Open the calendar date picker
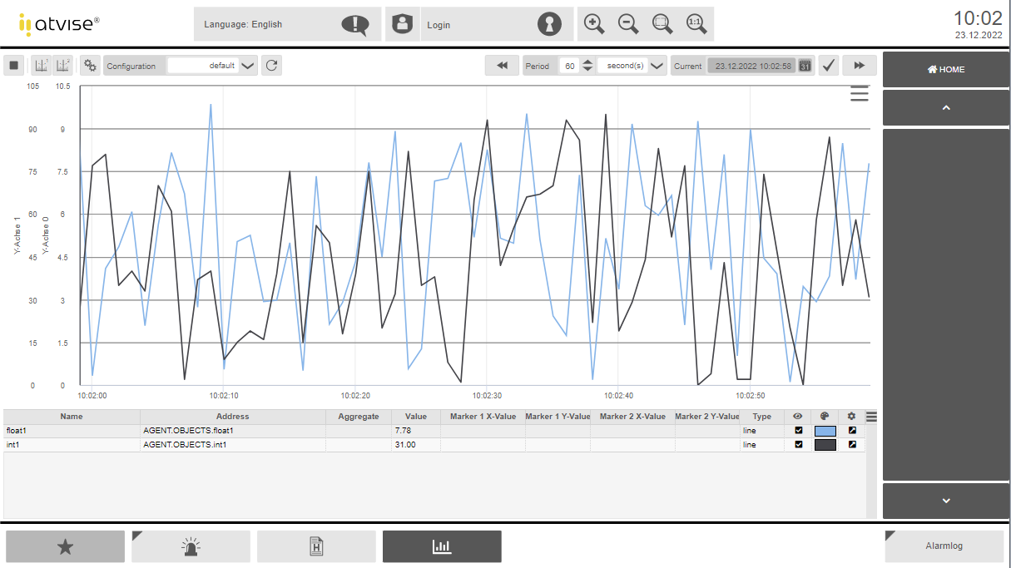 (805, 66)
